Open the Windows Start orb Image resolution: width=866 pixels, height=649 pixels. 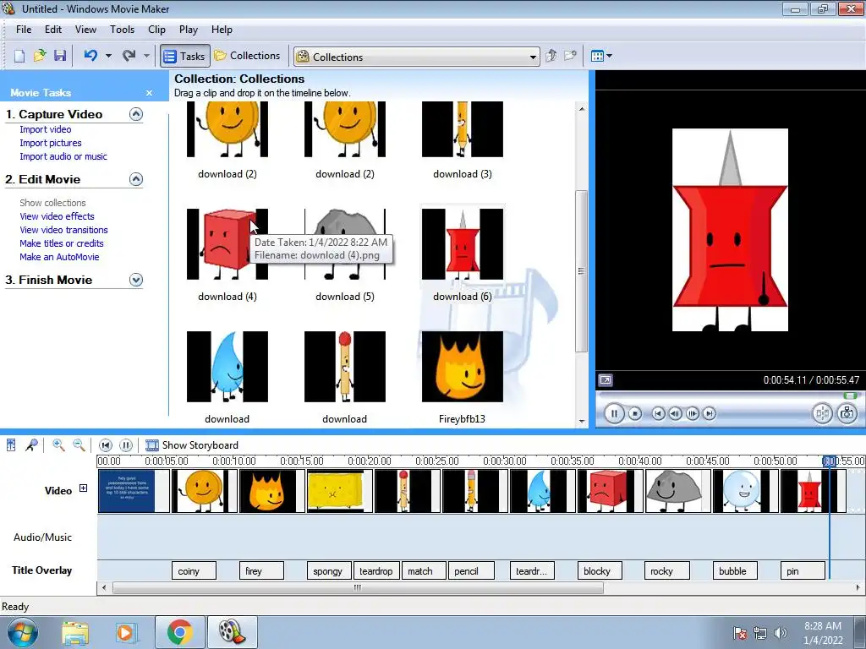point(22,632)
